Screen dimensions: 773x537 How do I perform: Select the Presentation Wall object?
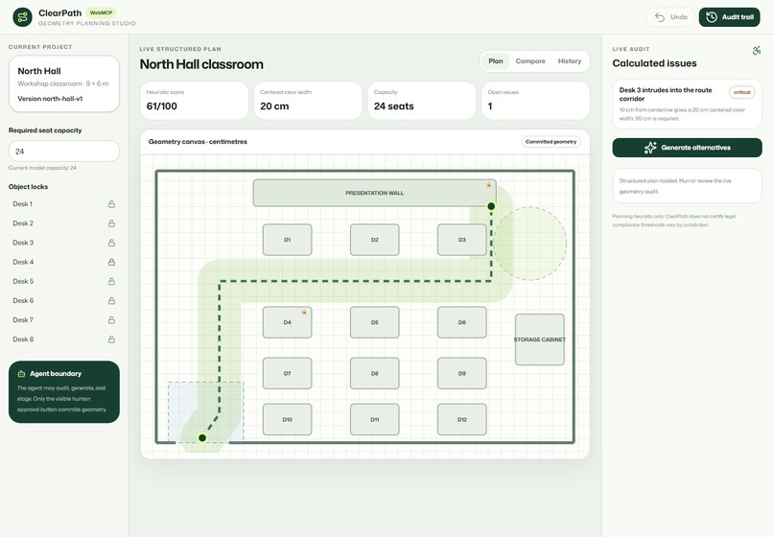[x=375, y=193]
